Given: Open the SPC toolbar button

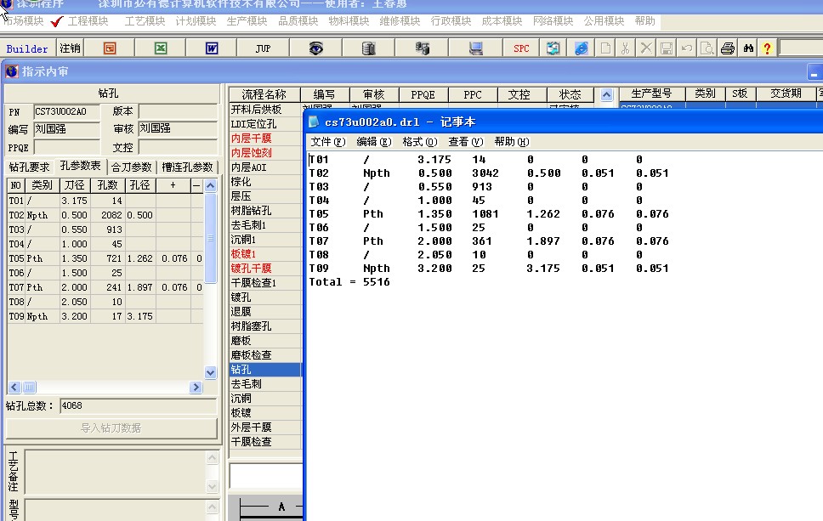Looking at the screenshot, I should 521,48.
